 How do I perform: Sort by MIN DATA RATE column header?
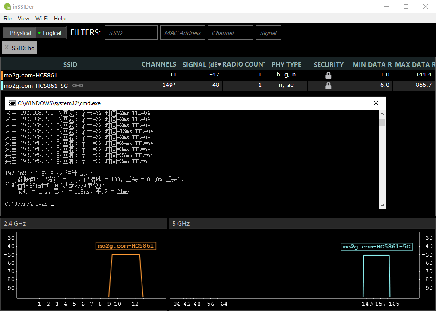pyautogui.click(x=372, y=64)
